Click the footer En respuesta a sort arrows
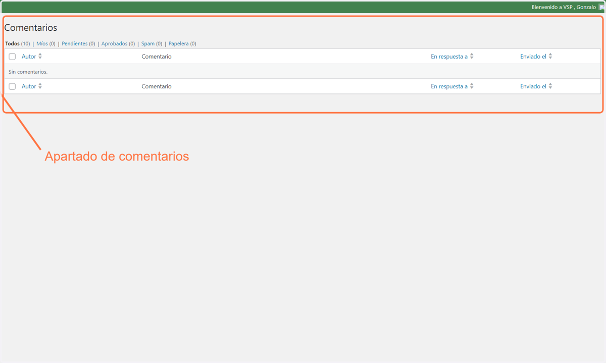Screen dimensions: 606x363 [x=472, y=86]
